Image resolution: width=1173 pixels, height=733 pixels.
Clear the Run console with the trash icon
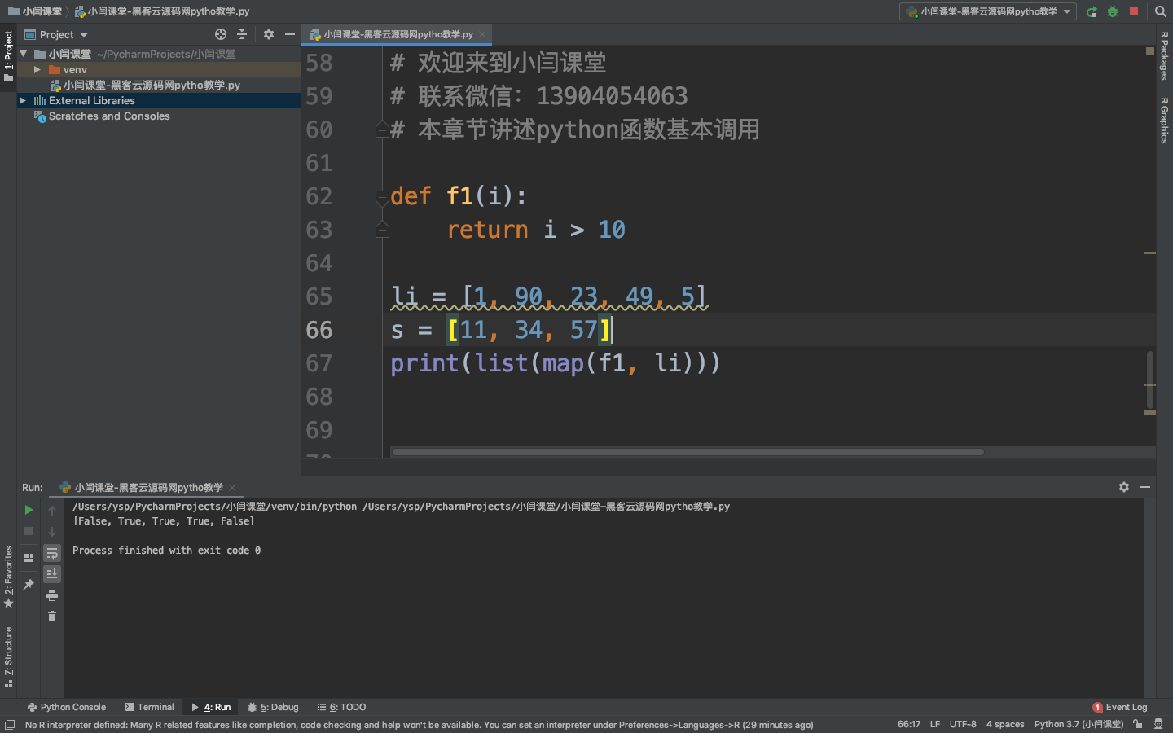pos(52,617)
